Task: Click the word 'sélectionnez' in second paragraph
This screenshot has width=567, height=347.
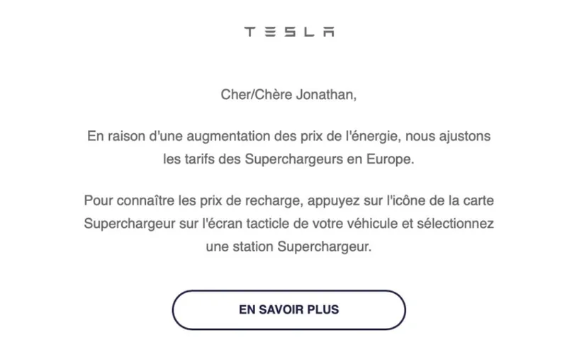Action: pyautogui.click(x=455, y=224)
